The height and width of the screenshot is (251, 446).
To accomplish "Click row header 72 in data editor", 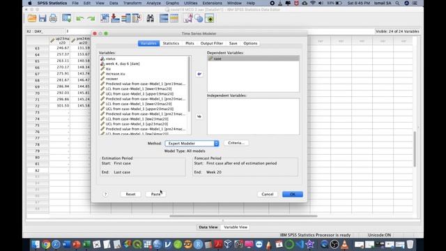I will tap(37, 106).
